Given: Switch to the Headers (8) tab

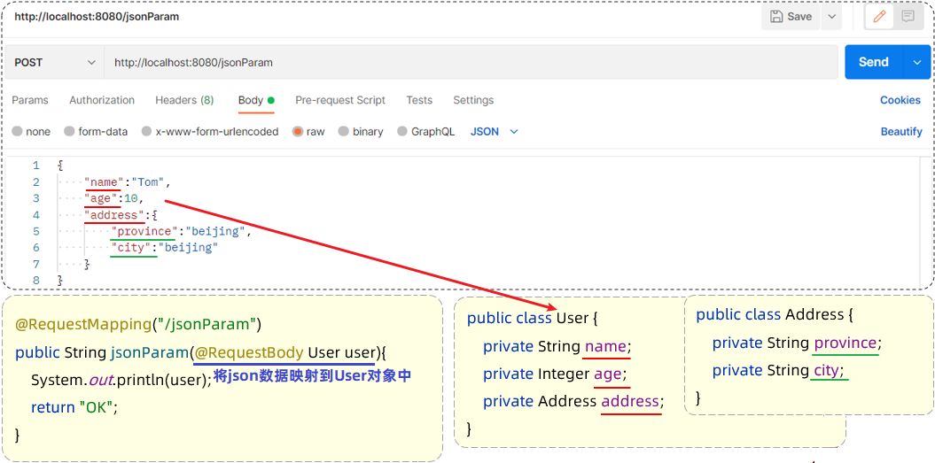Looking at the screenshot, I should [x=184, y=101].
